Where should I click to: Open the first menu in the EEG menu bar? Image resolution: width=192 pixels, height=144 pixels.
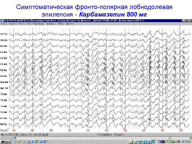pyautogui.click(x=4, y=24)
